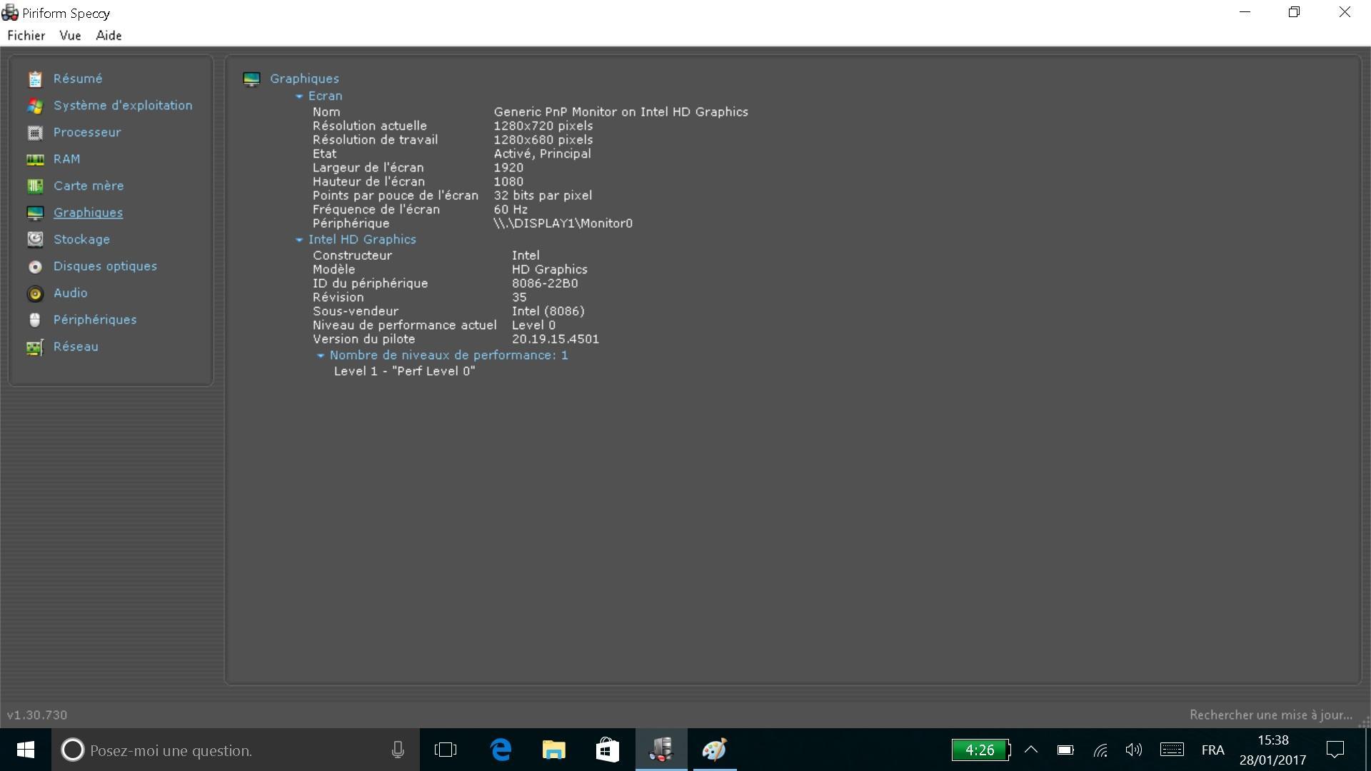Image resolution: width=1371 pixels, height=771 pixels.
Task: Click the Speccy taskbar icon
Action: 661,750
